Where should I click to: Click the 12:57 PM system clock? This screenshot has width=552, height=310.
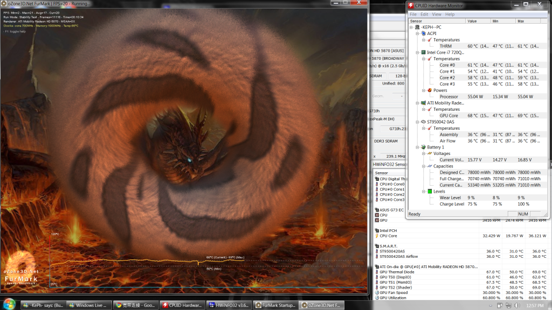535,306
